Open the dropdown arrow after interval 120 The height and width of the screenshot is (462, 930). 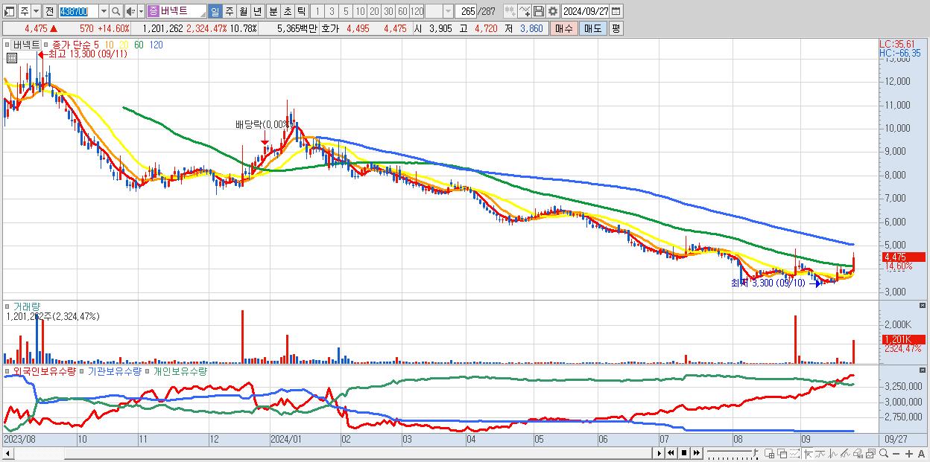[x=448, y=11]
